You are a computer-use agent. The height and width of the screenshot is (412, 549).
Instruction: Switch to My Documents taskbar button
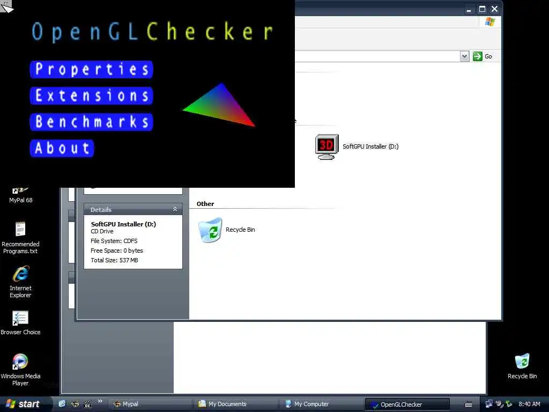236,404
